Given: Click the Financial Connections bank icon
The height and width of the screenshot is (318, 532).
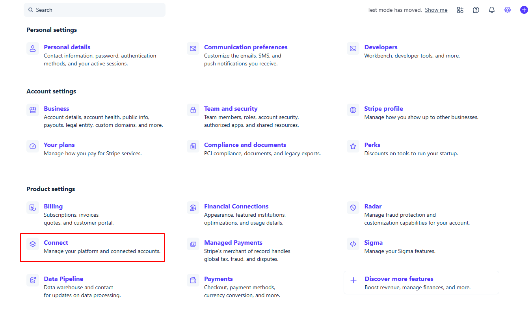Looking at the screenshot, I should pos(193,207).
